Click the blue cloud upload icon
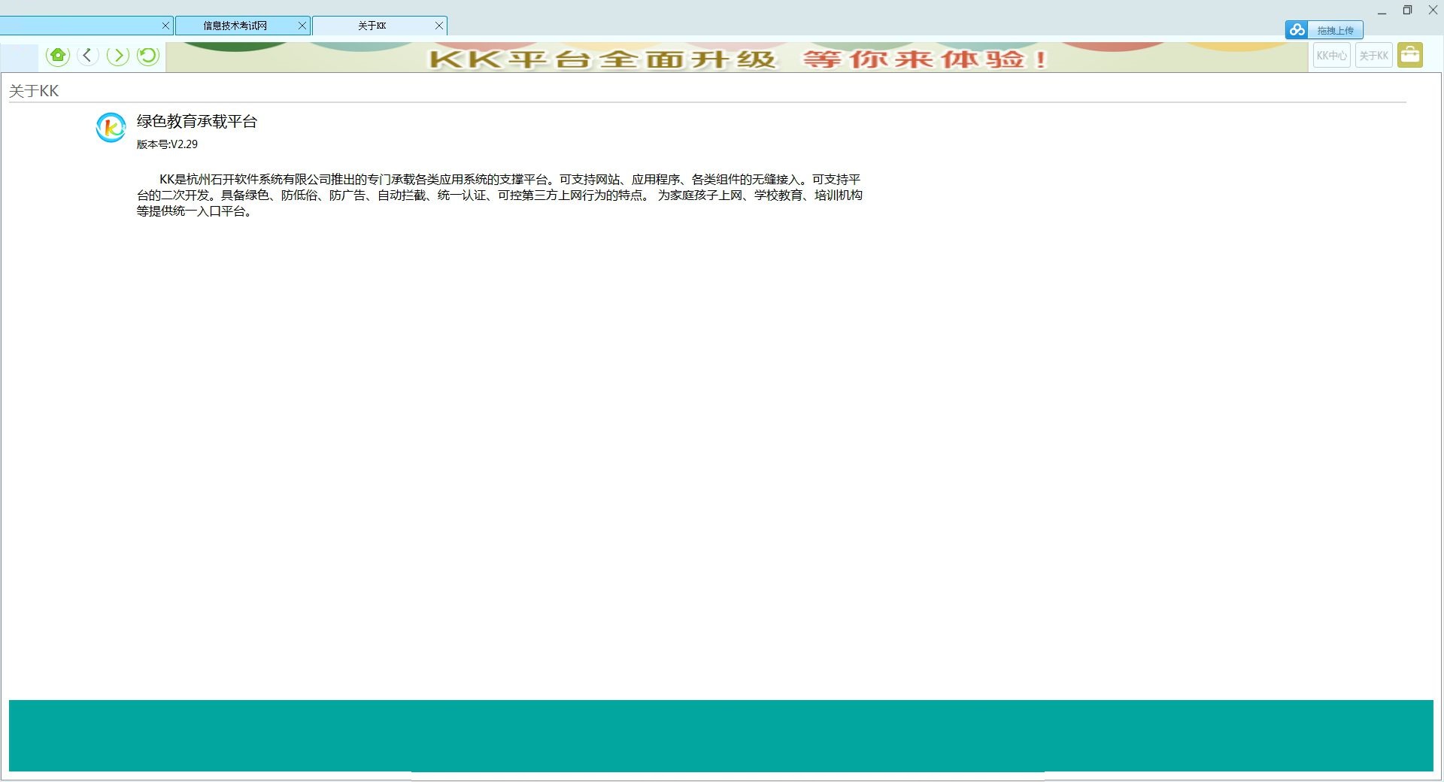The height and width of the screenshot is (782, 1444). tap(1297, 30)
